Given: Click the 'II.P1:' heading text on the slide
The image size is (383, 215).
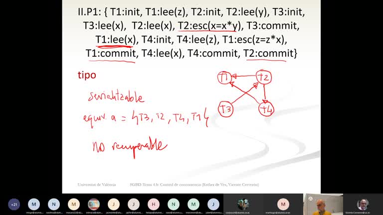Looking at the screenshot, I should pos(89,12).
